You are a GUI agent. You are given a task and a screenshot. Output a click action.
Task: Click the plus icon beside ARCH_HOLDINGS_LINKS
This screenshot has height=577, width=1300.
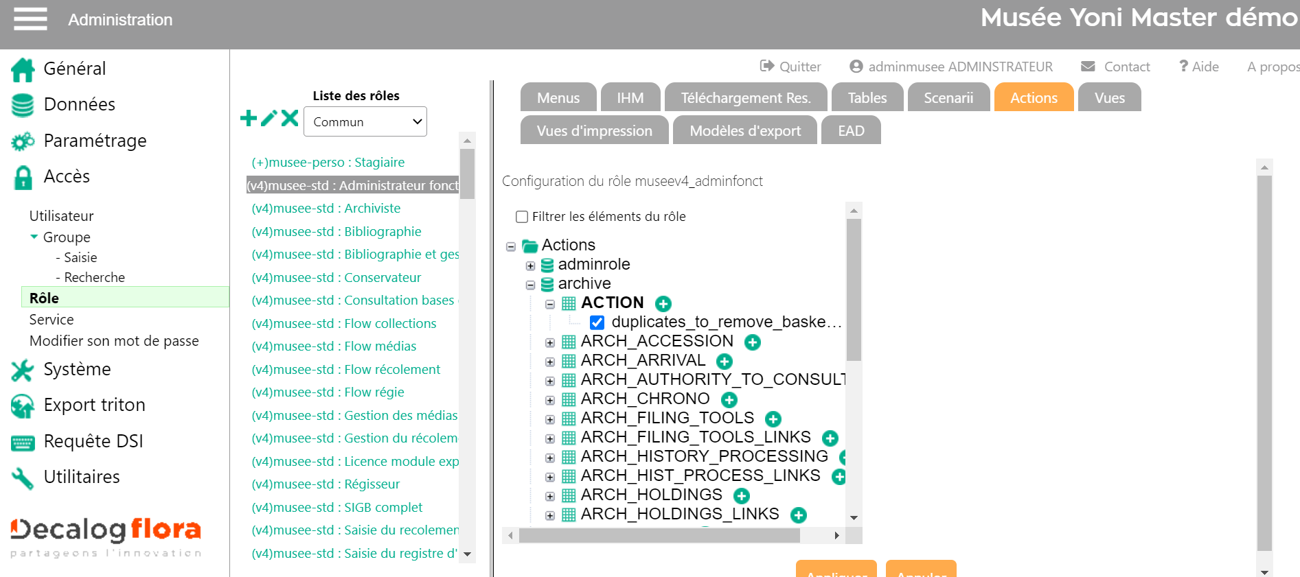(798, 515)
